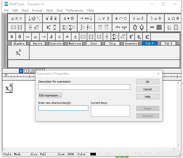Click the Current keys list box
The height and width of the screenshot is (158, 183).
(x=110, y=111)
